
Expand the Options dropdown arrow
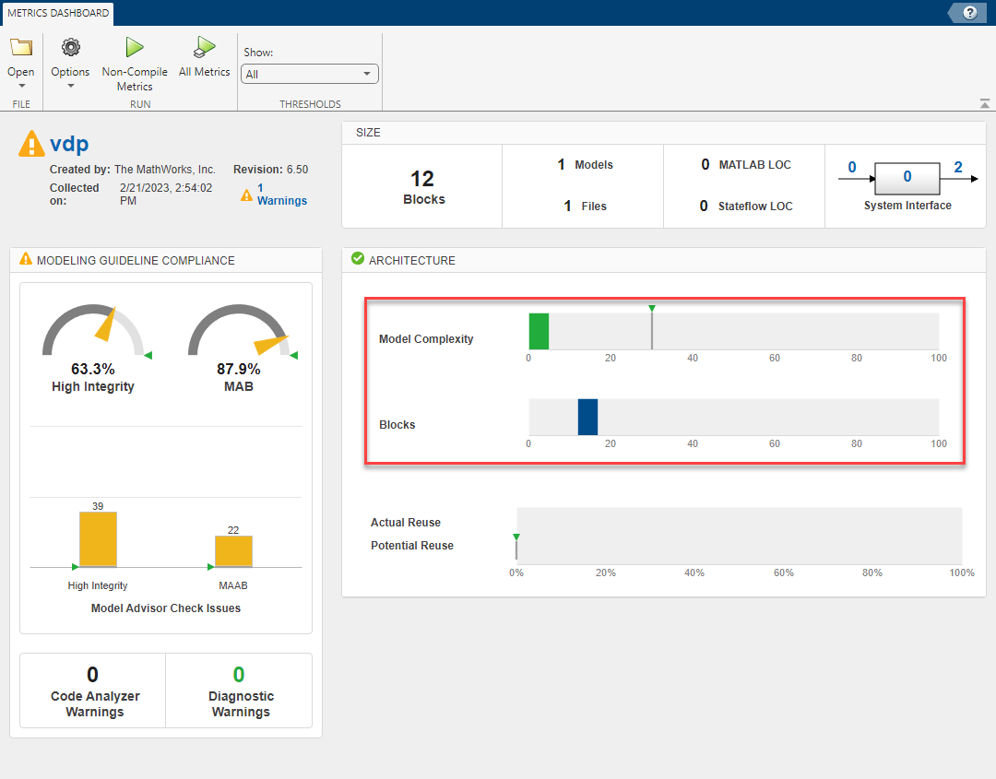tap(70, 86)
